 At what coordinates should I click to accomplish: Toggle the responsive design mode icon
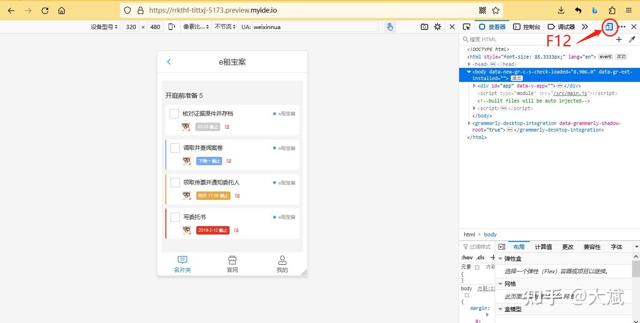(x=609, y=27)
